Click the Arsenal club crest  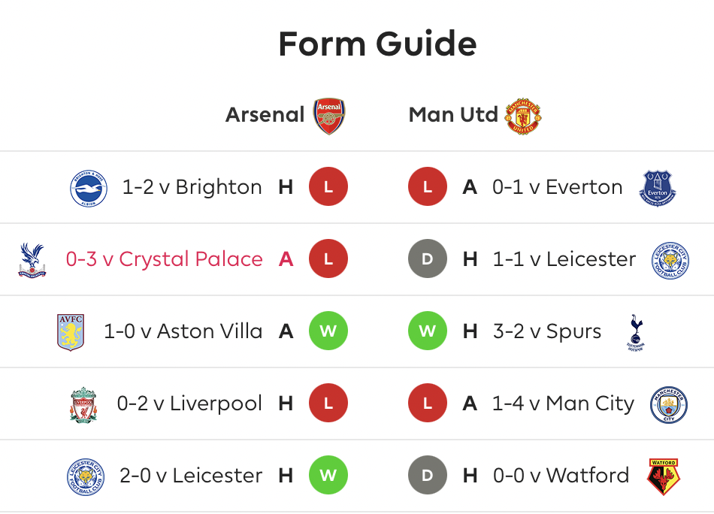pos(329,116)
